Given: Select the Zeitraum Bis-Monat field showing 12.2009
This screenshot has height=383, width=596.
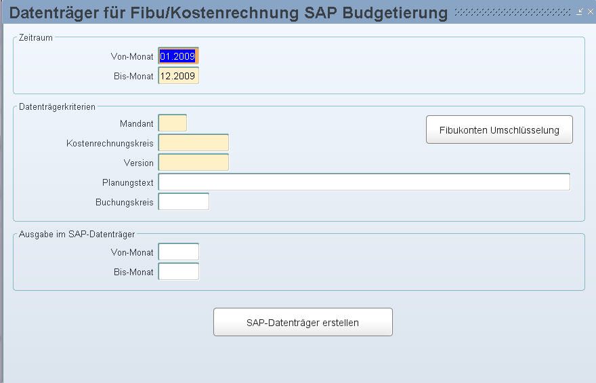Looking at the screenshot, I should click(178, 76).
